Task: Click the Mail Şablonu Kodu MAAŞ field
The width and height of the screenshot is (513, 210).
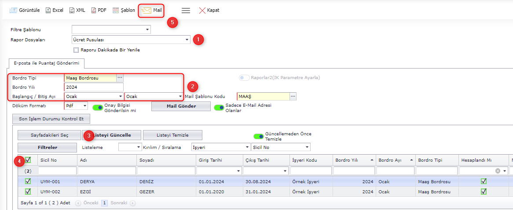Action: coord(263,96)
